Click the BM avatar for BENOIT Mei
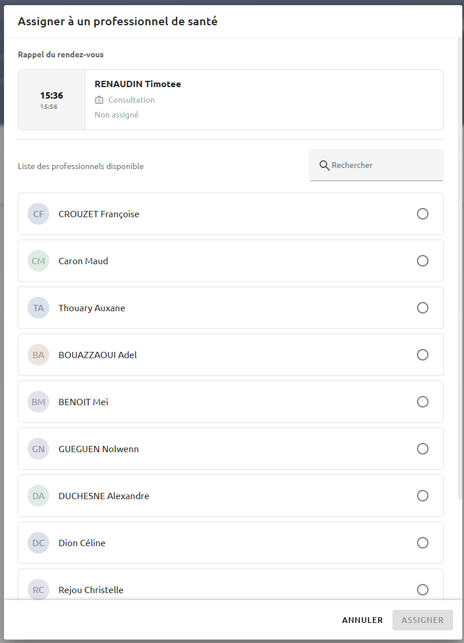The width and height of the screenshot is (464, 643). click(x=38, y=402)
